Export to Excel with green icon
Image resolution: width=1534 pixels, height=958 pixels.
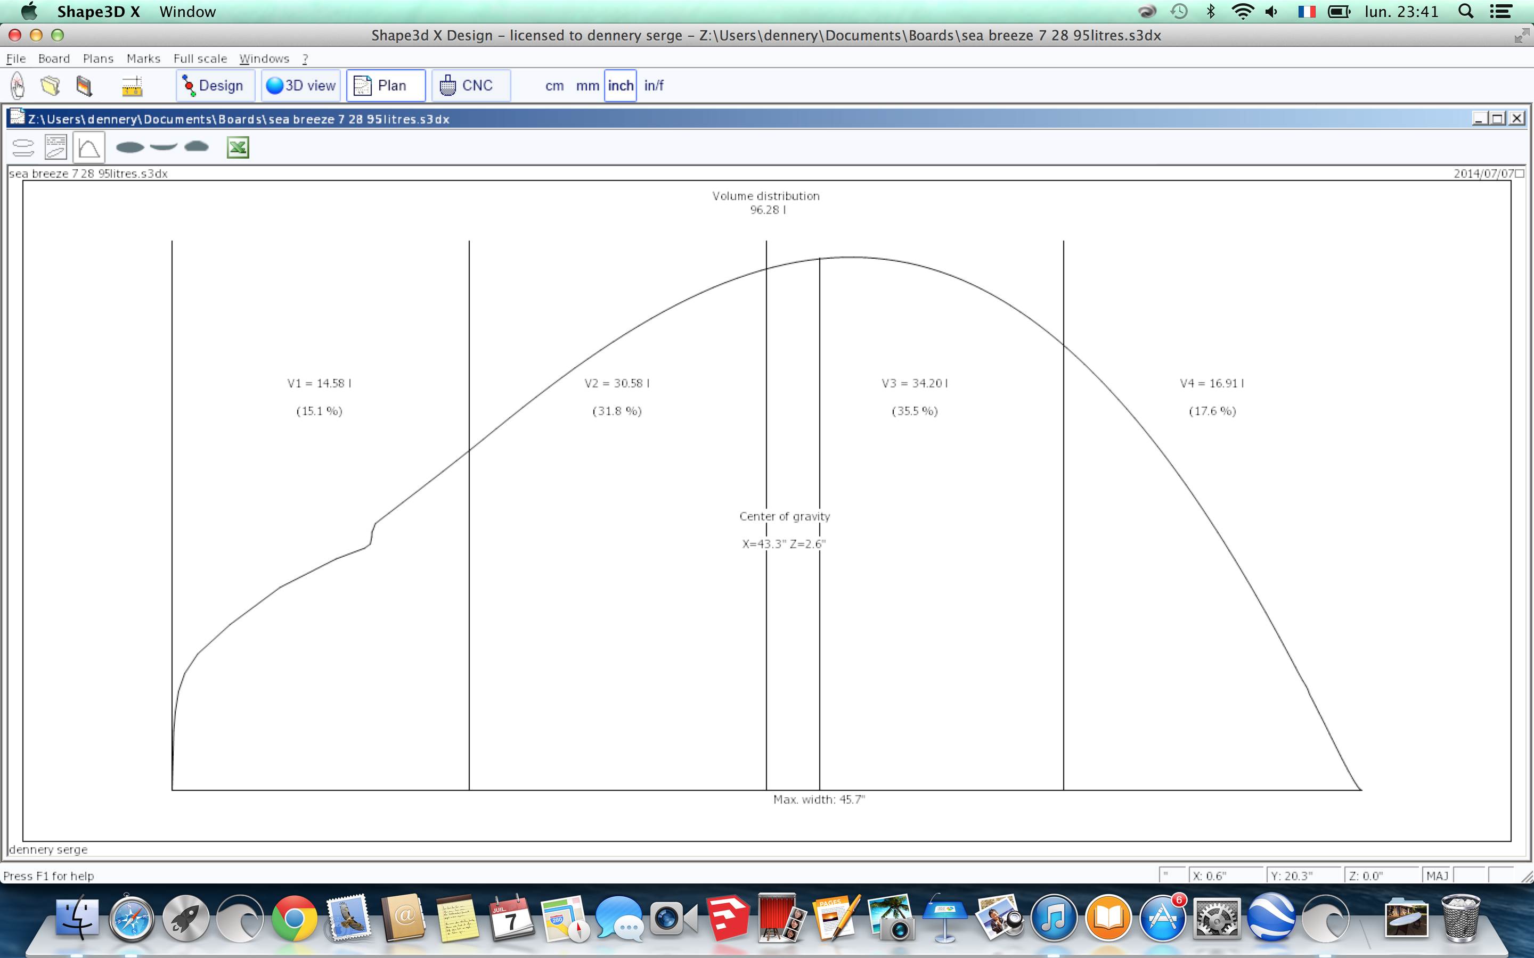pyautogui.click(x=238, y=147)
